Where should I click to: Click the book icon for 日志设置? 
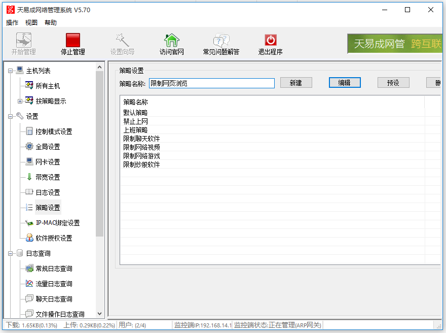[x=29, y=192]
